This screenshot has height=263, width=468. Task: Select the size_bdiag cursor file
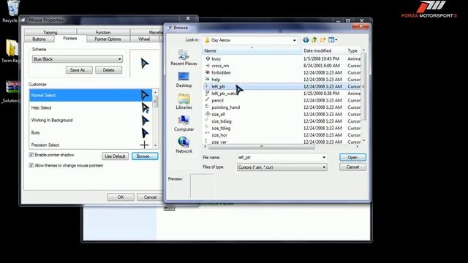(221, 121)
